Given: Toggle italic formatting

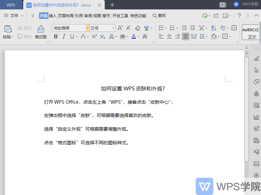Looking at the screenshot, I should tap(64, 36).
